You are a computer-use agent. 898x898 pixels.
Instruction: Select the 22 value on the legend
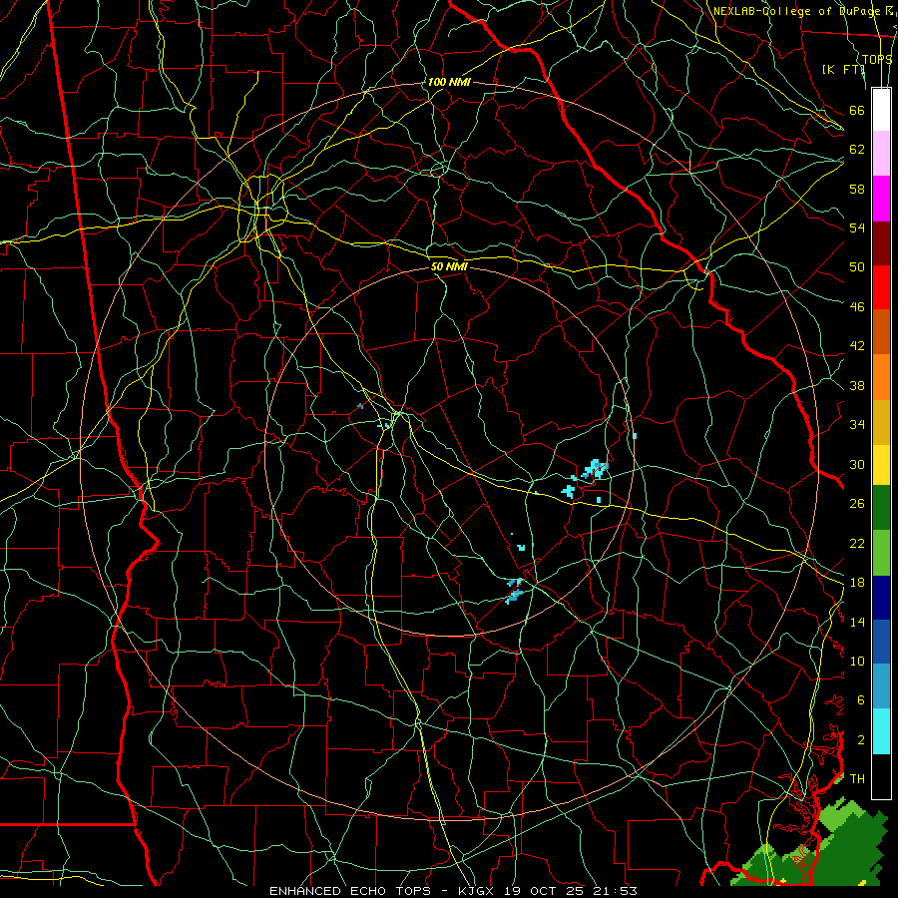coord(857,543)
